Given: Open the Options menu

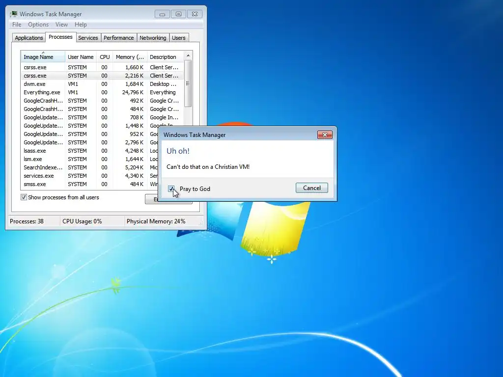Looking at the screenshot, I should [38, 25].
